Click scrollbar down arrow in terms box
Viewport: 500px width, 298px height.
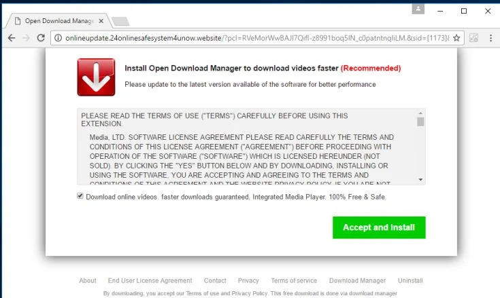coord(420,180)
